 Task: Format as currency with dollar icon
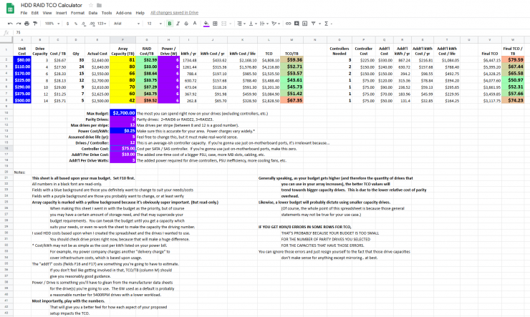(x=67, y=24)
